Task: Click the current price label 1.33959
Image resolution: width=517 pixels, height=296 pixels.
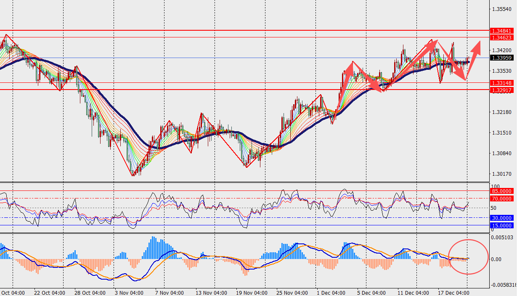Action: click(501, 58)
